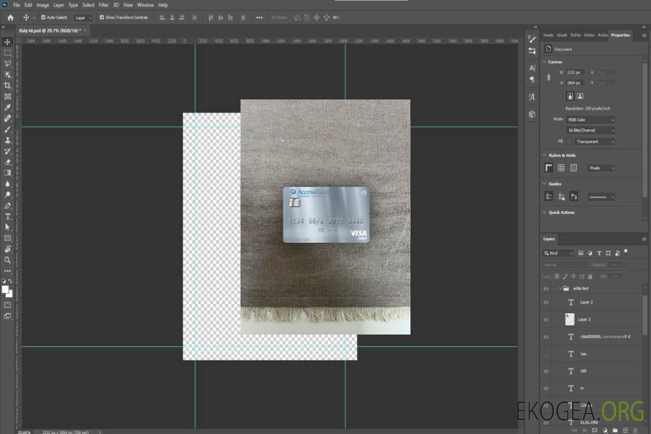Screen dimensions: 651x434
Task: Select the Crop tool in the toolbar
Action: [7, 86]
